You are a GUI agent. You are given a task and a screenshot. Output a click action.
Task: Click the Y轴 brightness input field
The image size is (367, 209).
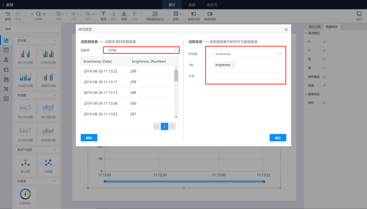247,65
